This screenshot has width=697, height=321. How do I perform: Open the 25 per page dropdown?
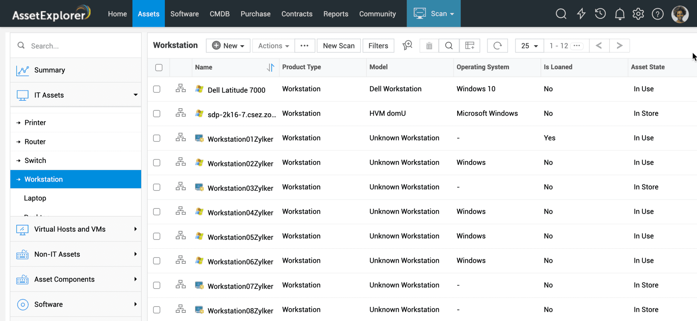pyautogui.click(x=529, y=46)
